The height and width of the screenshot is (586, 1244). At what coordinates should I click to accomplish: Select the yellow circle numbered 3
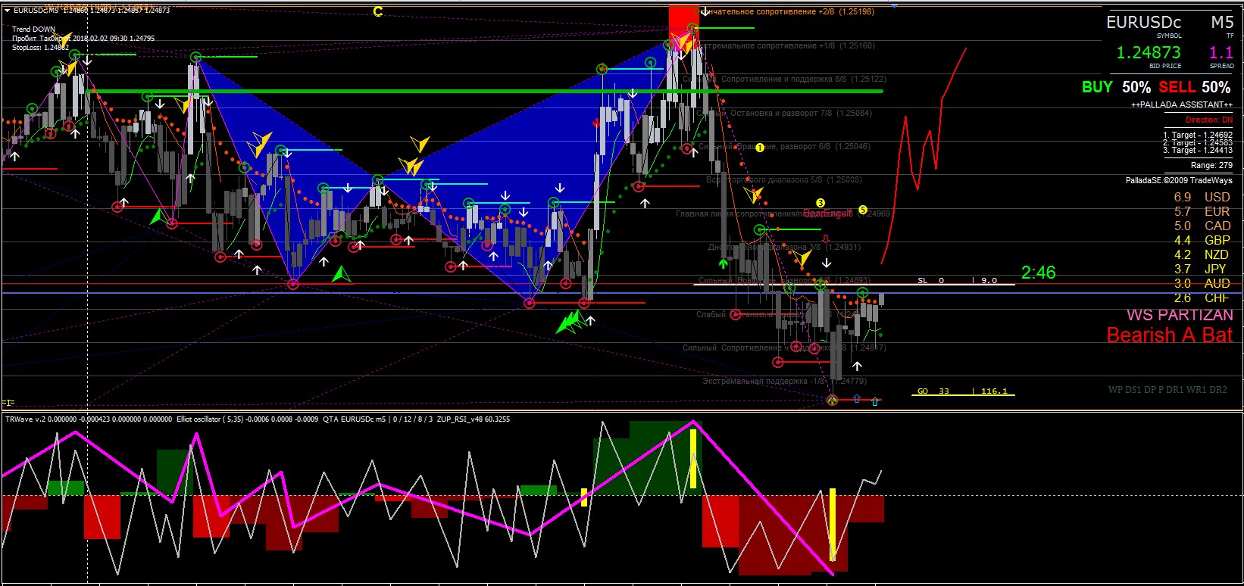click(x=820, y=203)
